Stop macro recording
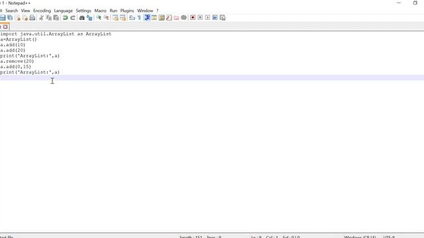This screenshot has height=238, width=424. coord(200,18)
